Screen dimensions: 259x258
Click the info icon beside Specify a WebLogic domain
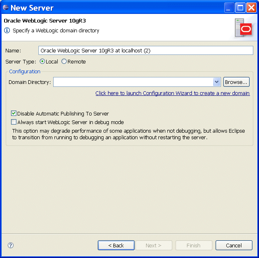[7, 30]
